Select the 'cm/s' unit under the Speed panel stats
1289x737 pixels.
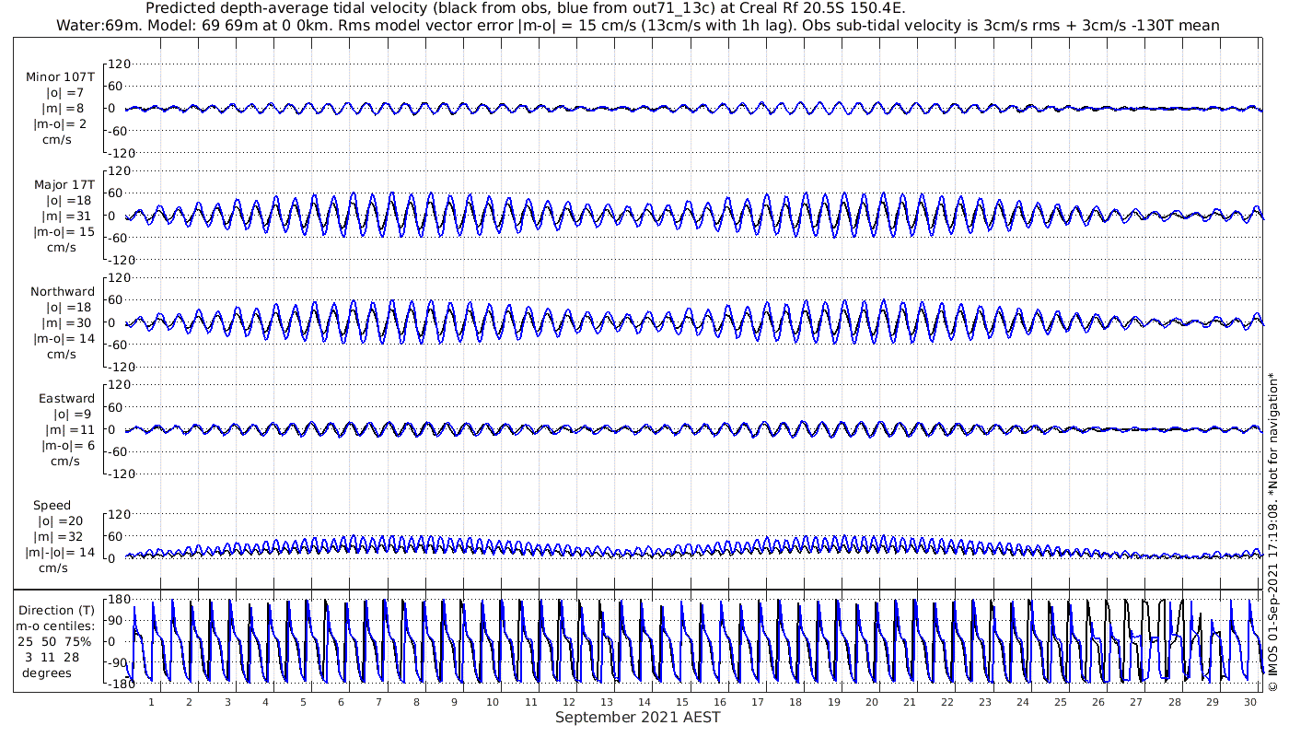tap(52, 568)
